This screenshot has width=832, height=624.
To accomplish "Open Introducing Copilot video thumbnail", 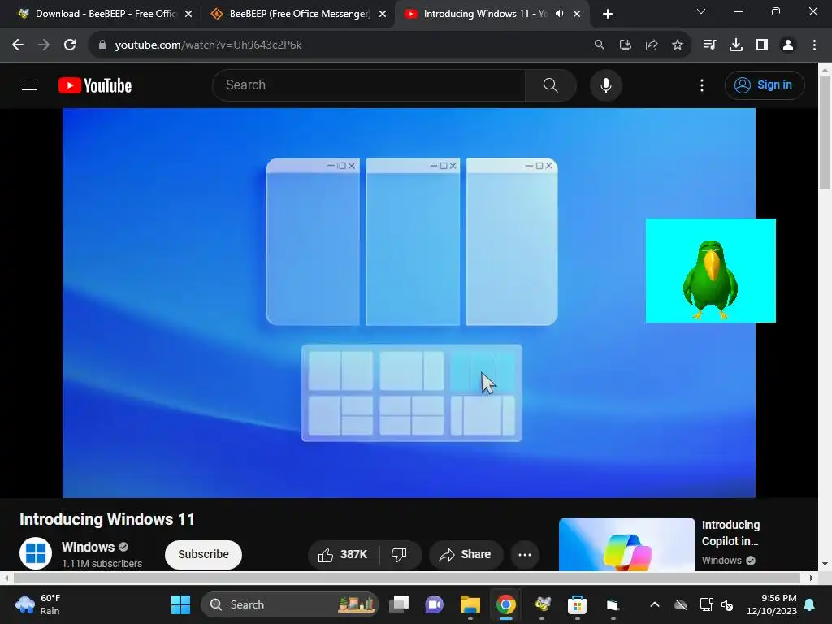I will coord(626,544).
